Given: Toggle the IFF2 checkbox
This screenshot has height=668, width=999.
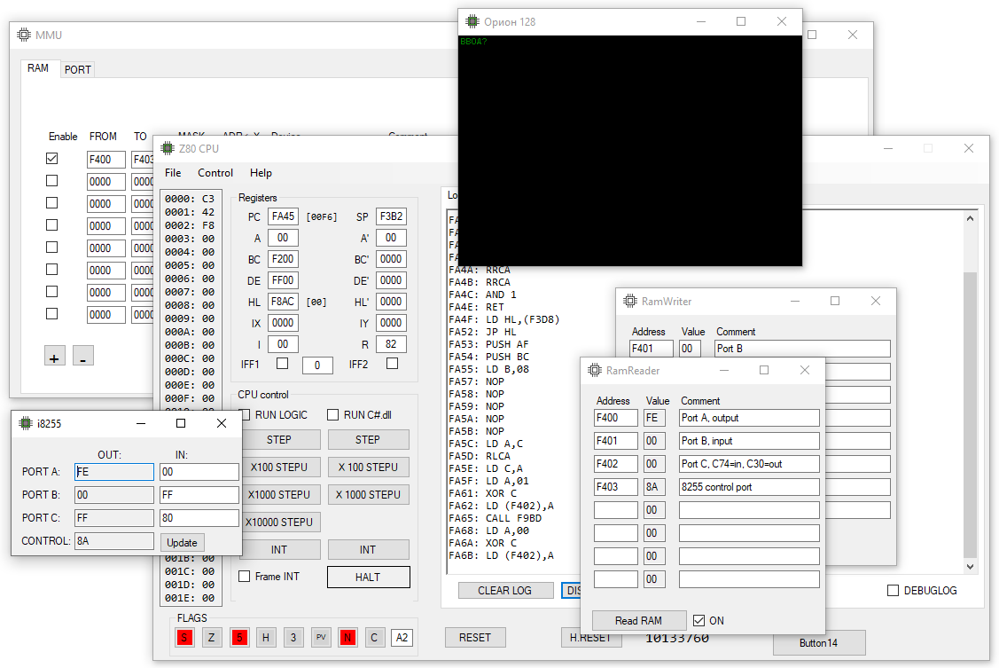Looking at the screenshot, I should 393,364.
